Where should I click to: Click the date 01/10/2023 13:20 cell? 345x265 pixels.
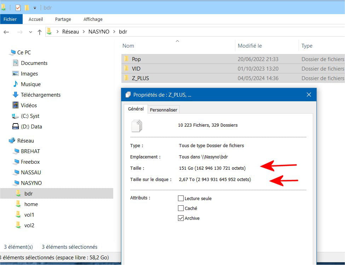258,69
